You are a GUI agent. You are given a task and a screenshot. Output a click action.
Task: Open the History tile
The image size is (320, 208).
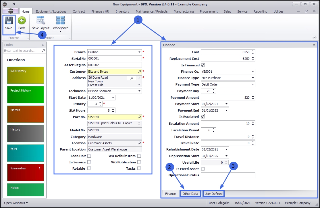[x=26, y=134]
